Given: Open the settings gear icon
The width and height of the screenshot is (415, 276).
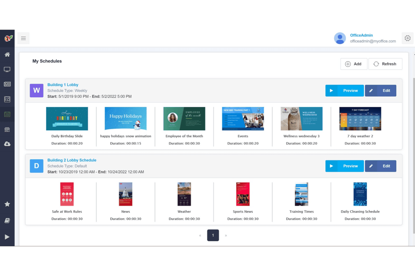Looking at the screenshot, I should click(x=407, y=38).
